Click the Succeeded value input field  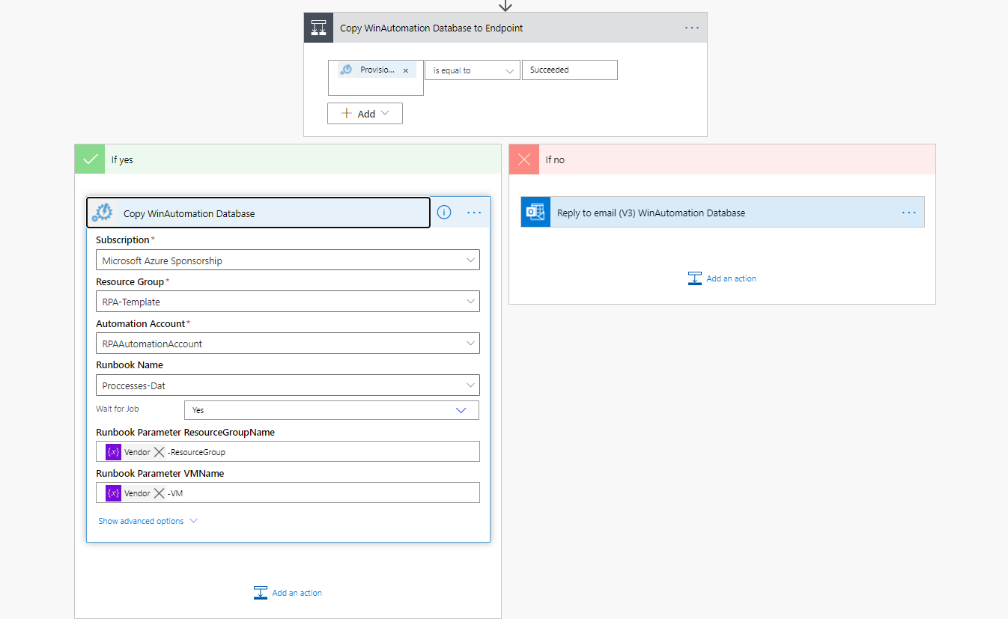[x=569, y=70]
